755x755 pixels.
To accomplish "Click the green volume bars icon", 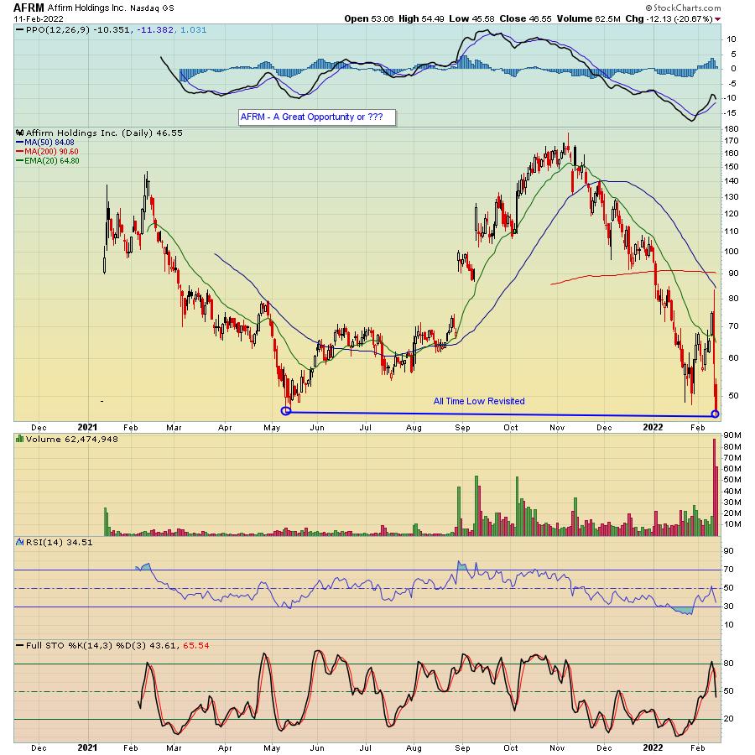I will click(x=19, y=439).
